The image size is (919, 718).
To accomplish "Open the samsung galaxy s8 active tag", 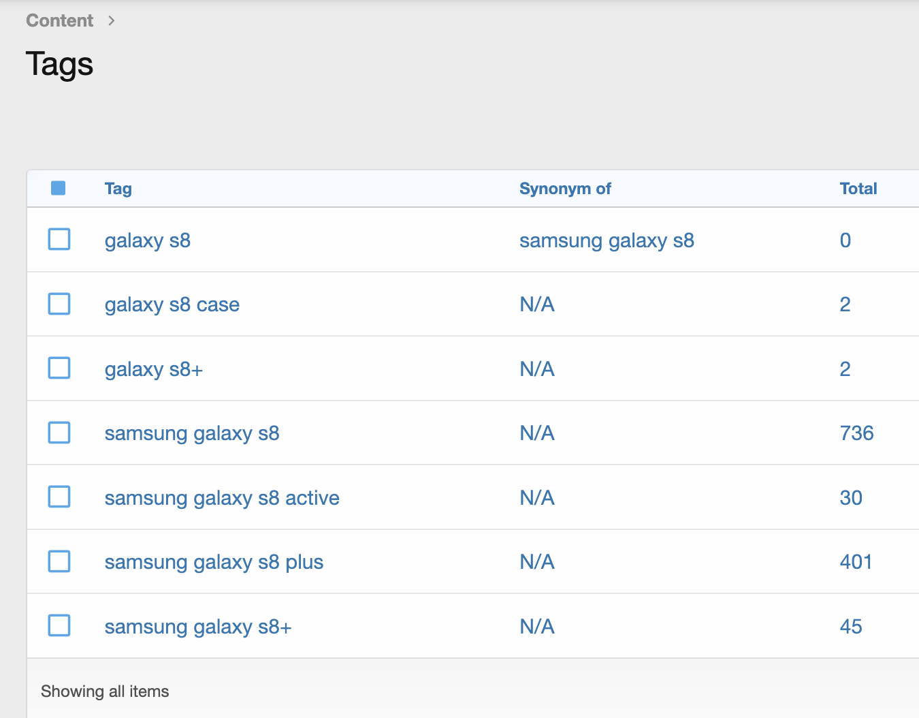I will (x=222, y=498).
